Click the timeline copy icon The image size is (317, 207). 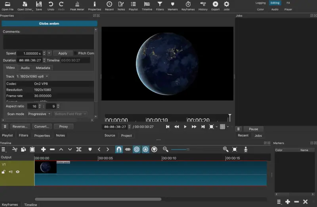tap(23, 149)
